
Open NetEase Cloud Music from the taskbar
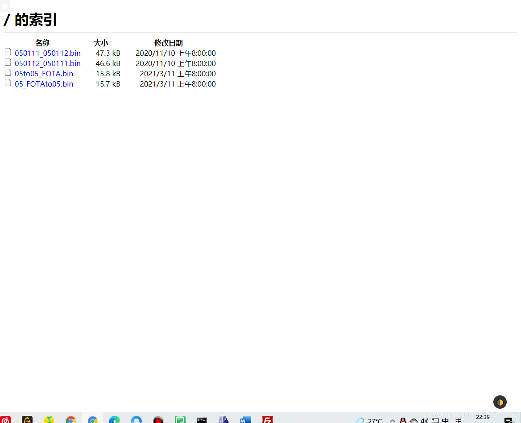(5, 420)
